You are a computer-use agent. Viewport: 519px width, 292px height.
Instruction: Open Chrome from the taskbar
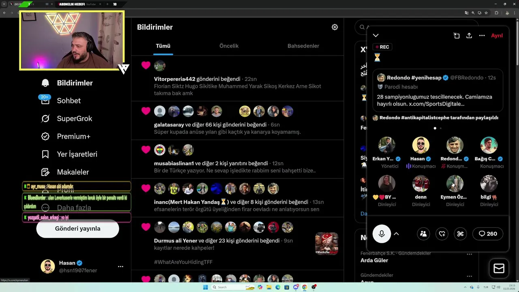click(x=305, y=287)
